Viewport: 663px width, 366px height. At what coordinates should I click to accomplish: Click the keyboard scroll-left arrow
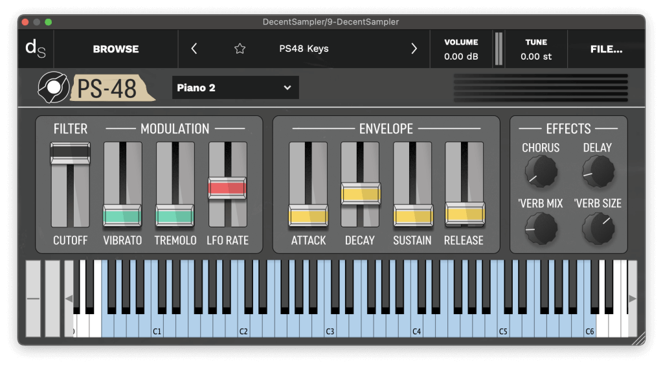point(69,299)
